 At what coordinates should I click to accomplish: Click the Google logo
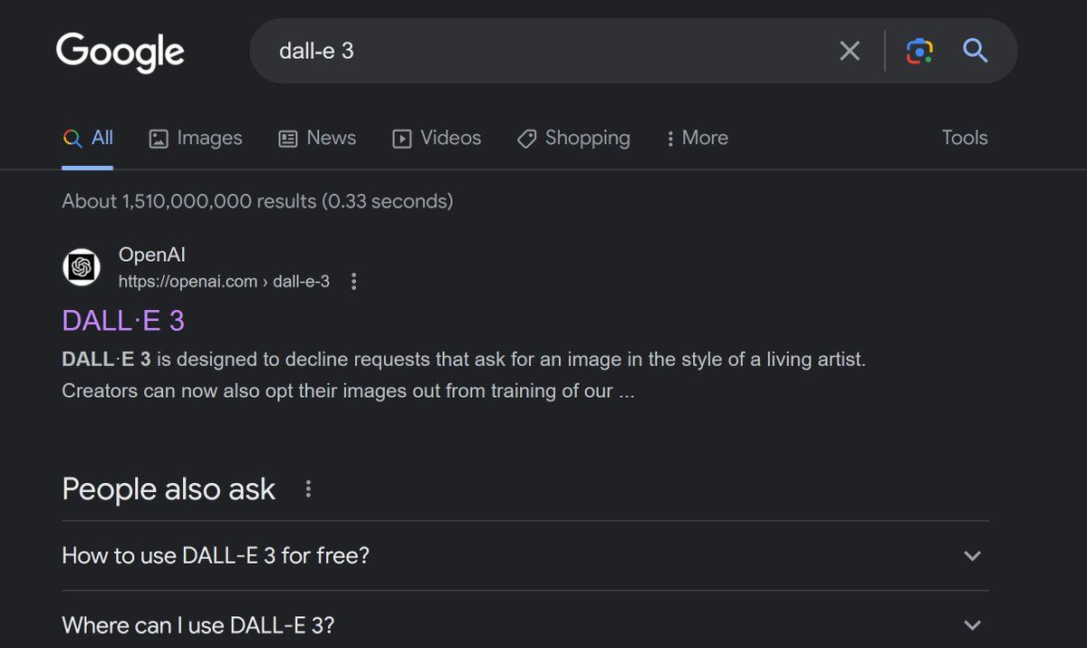coord(120,51)
